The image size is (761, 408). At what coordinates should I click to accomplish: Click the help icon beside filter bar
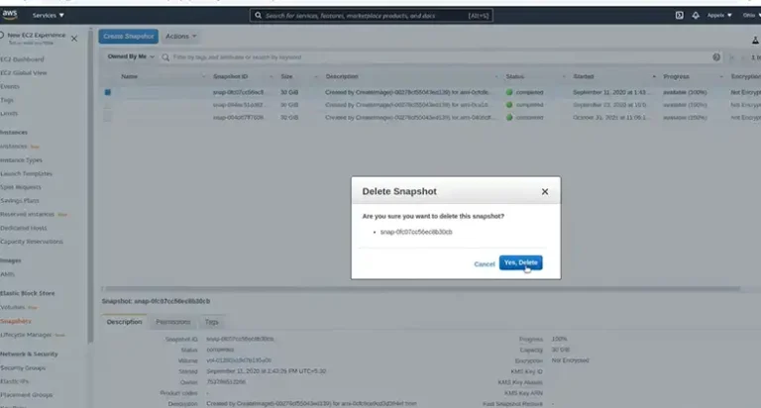point(716,57)
